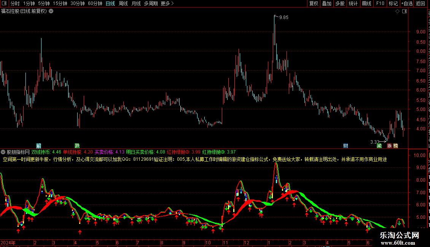Click the month 12 marker on time axis

247,242
